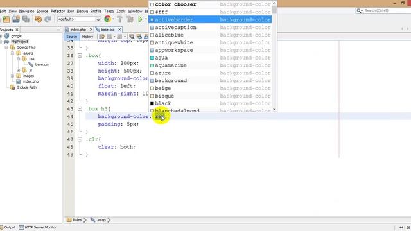Click the search magnifier icon in Search box
This screenshot has height=231, width=411.
coord(359,10)
